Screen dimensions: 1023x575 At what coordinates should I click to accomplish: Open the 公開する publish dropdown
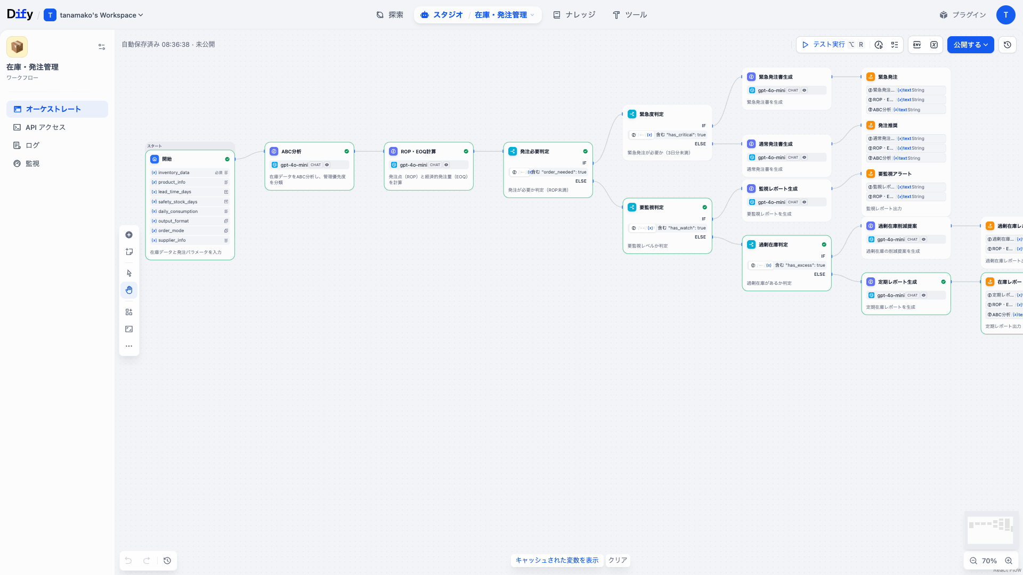(x=970, y=45)
